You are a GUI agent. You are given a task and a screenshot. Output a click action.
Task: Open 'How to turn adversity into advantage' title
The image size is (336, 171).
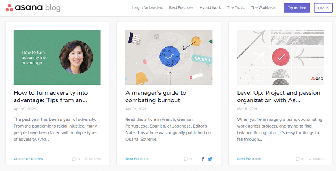click(51, 97)
